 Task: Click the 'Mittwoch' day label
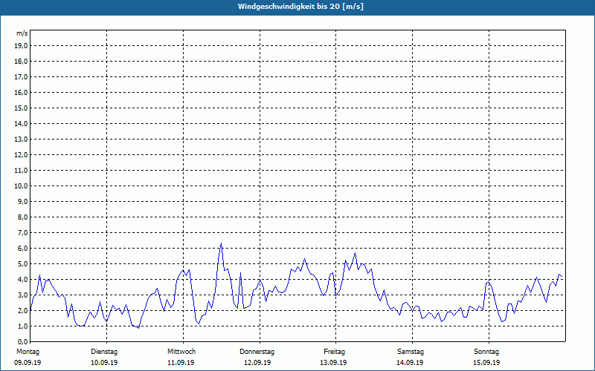181,352
